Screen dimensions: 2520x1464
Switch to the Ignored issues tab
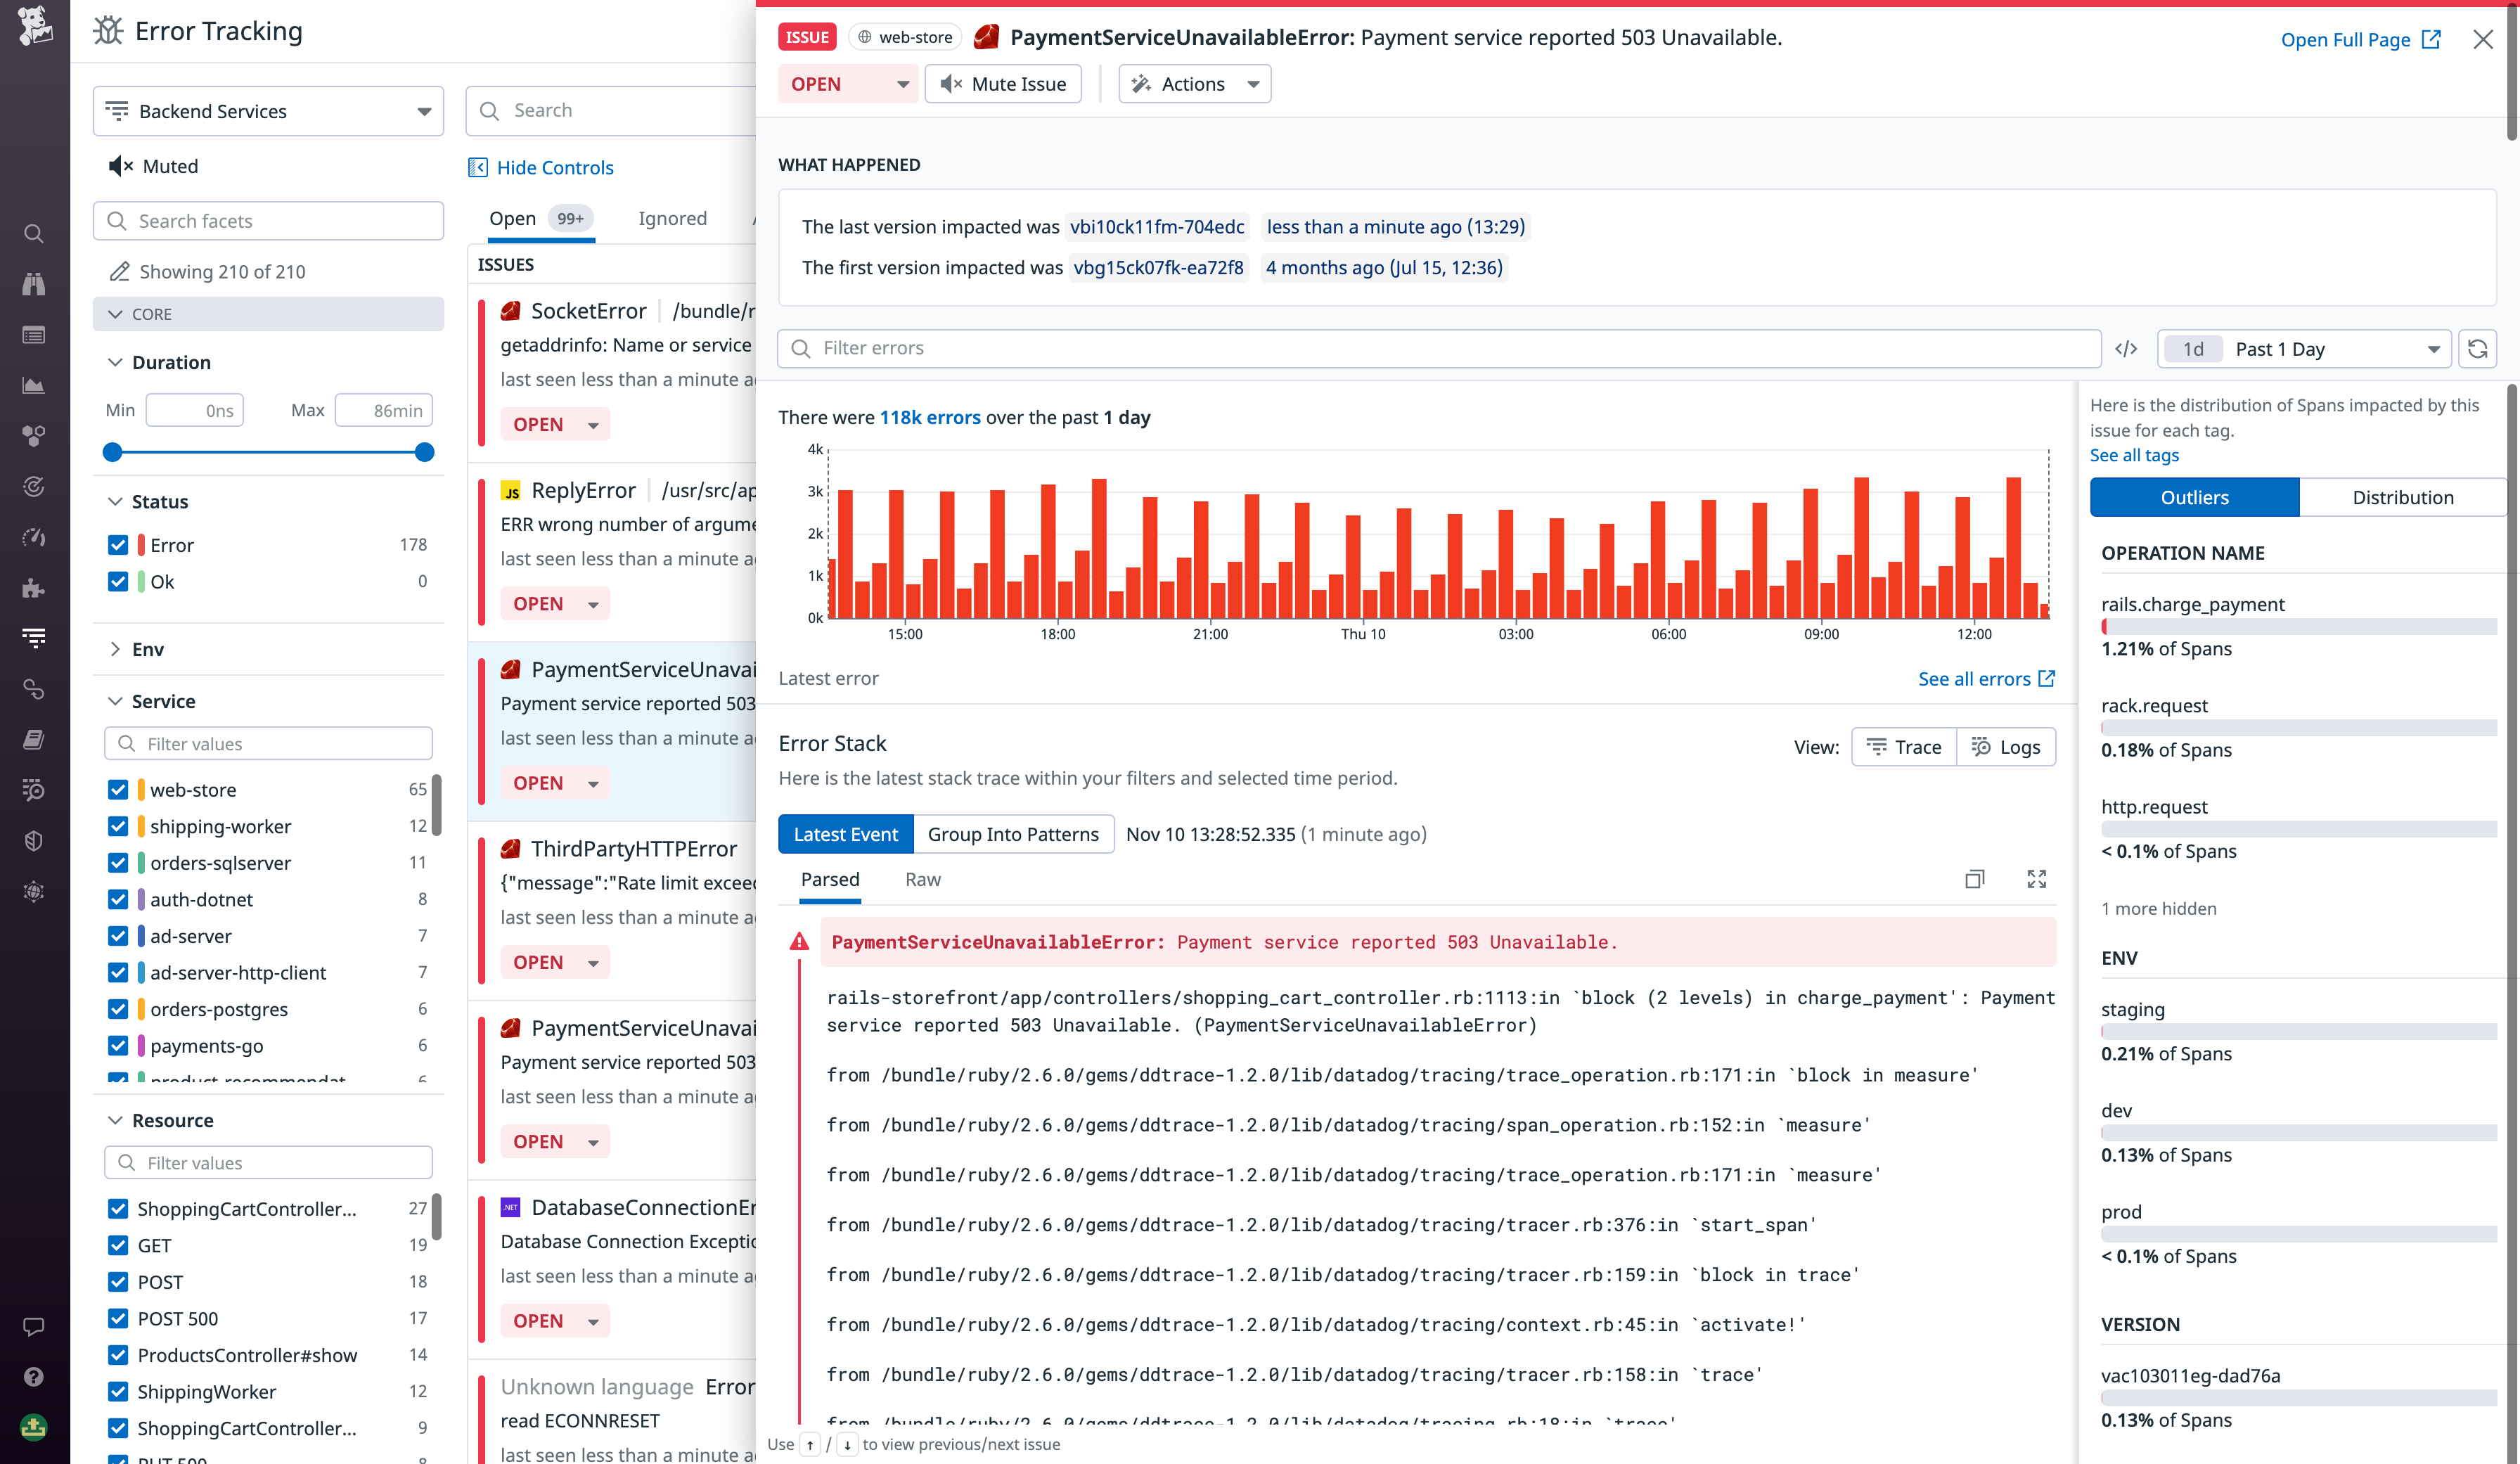click(x=672, y=218)
